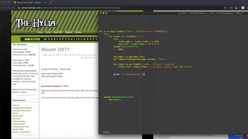
Task: Click the 'register!' link in welcome message
Action: pyautogui.click(x=24, y=92)
